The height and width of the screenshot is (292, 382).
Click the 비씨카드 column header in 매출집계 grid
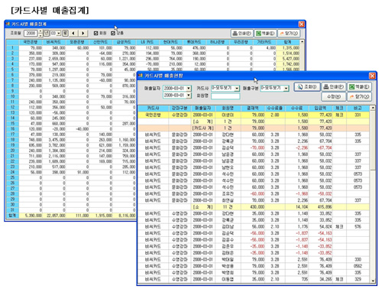(x=53, y=42)
